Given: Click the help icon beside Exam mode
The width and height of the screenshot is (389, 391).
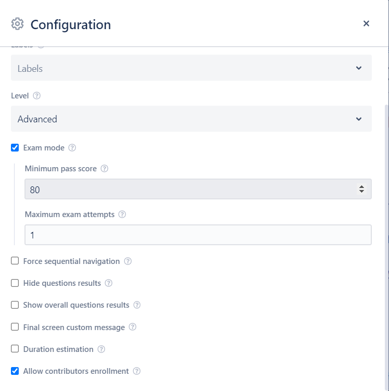Looking at the screenshot, I should (x=72, y=148).
